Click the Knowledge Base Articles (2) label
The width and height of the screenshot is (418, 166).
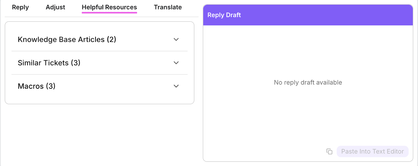coord(67,40)
